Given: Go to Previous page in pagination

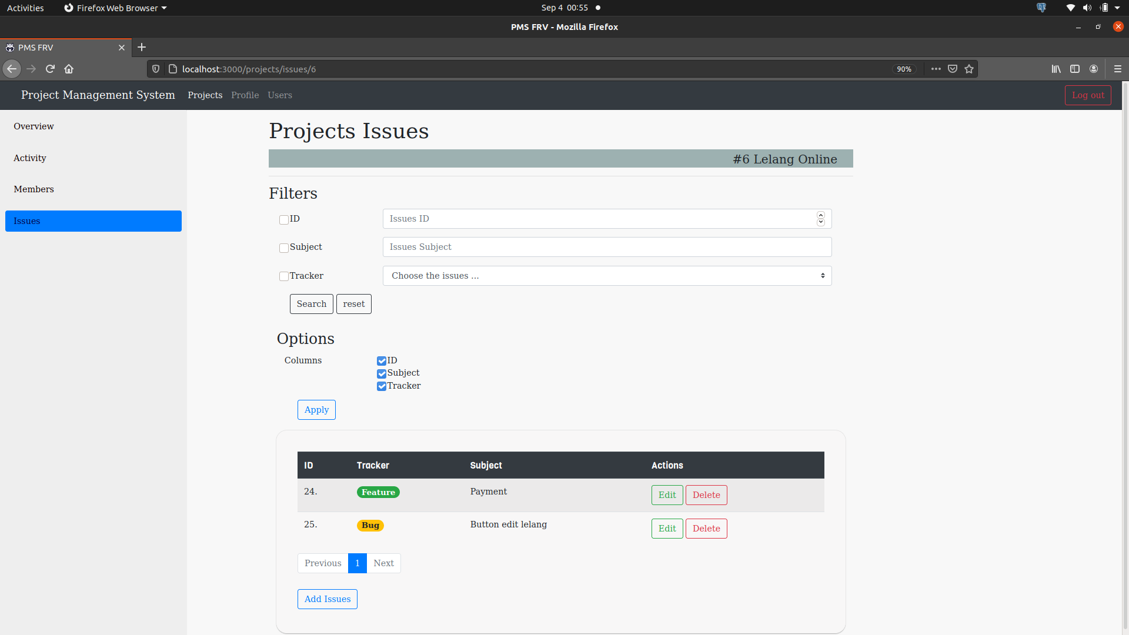Looking at the screenshot, I should (x=323, y=563).
